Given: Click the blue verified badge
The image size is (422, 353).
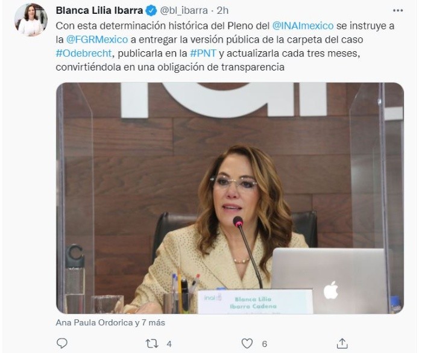Looking at the screenshot, I should point(151,11).
